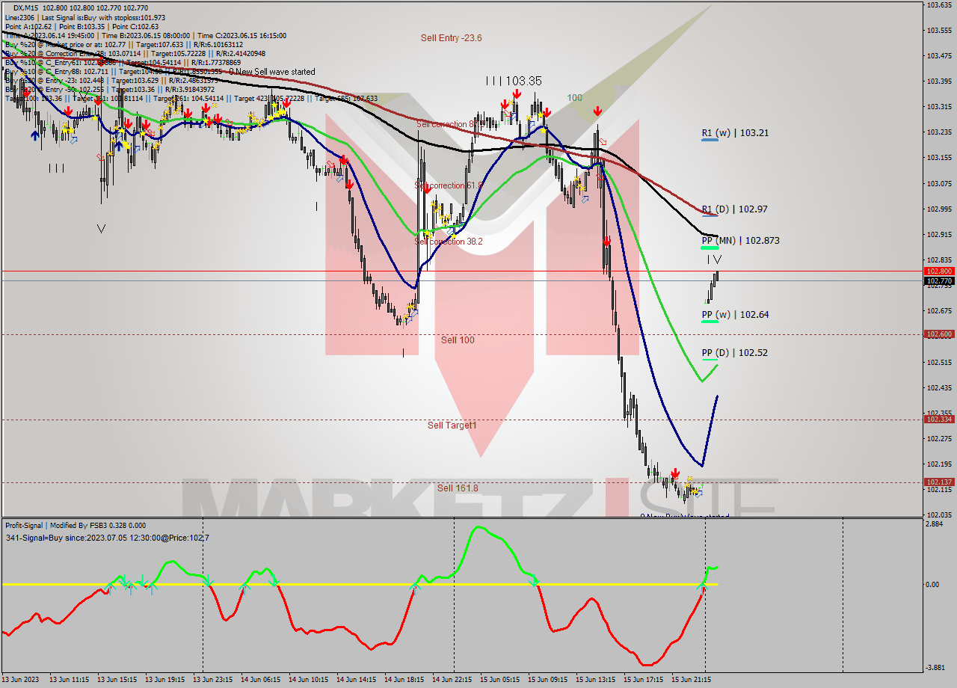Viewport: 957px width, 688px height.
Task: Select the PP (D) | 102.52 pivot label
Action: click(734, 353)
